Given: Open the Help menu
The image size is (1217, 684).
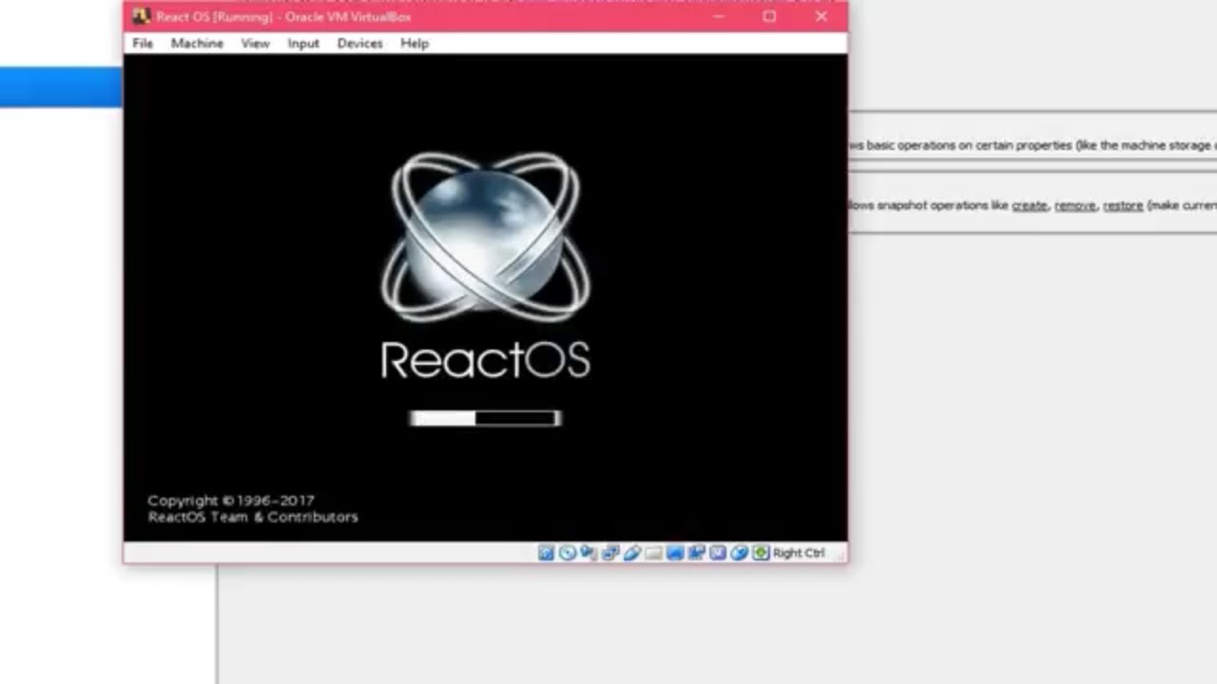Looking at the screenshot, I should coord(415,44).
